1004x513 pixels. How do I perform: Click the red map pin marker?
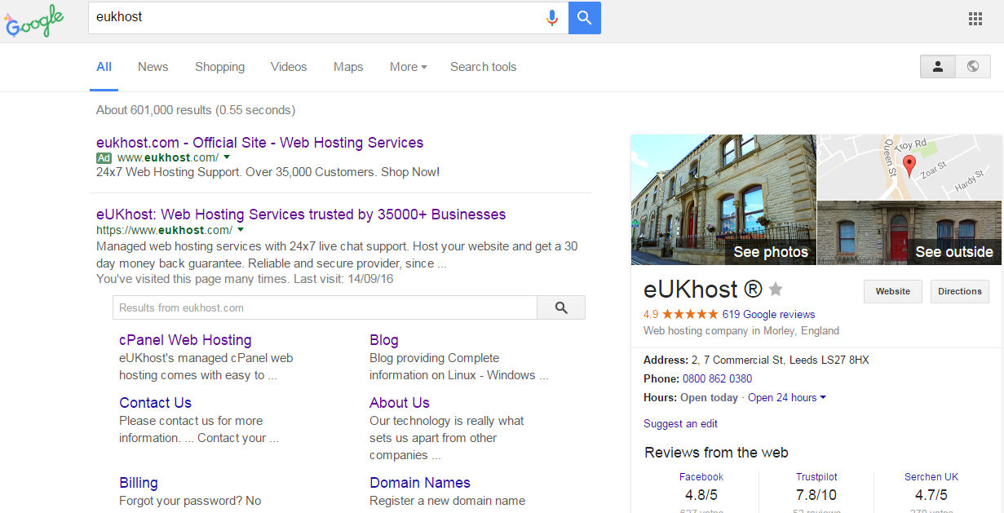[x=909, y=166]
